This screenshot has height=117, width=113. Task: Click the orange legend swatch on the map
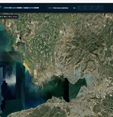click(9, 17)
